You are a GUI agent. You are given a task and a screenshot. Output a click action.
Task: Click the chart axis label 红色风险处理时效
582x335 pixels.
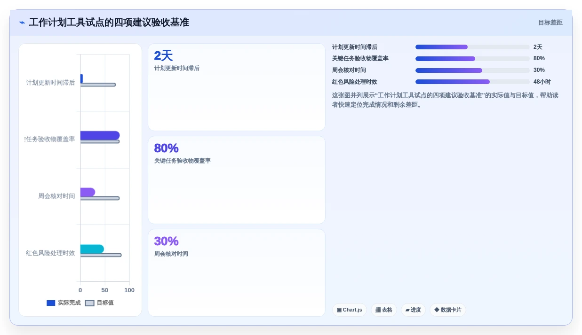pos(50,253)
